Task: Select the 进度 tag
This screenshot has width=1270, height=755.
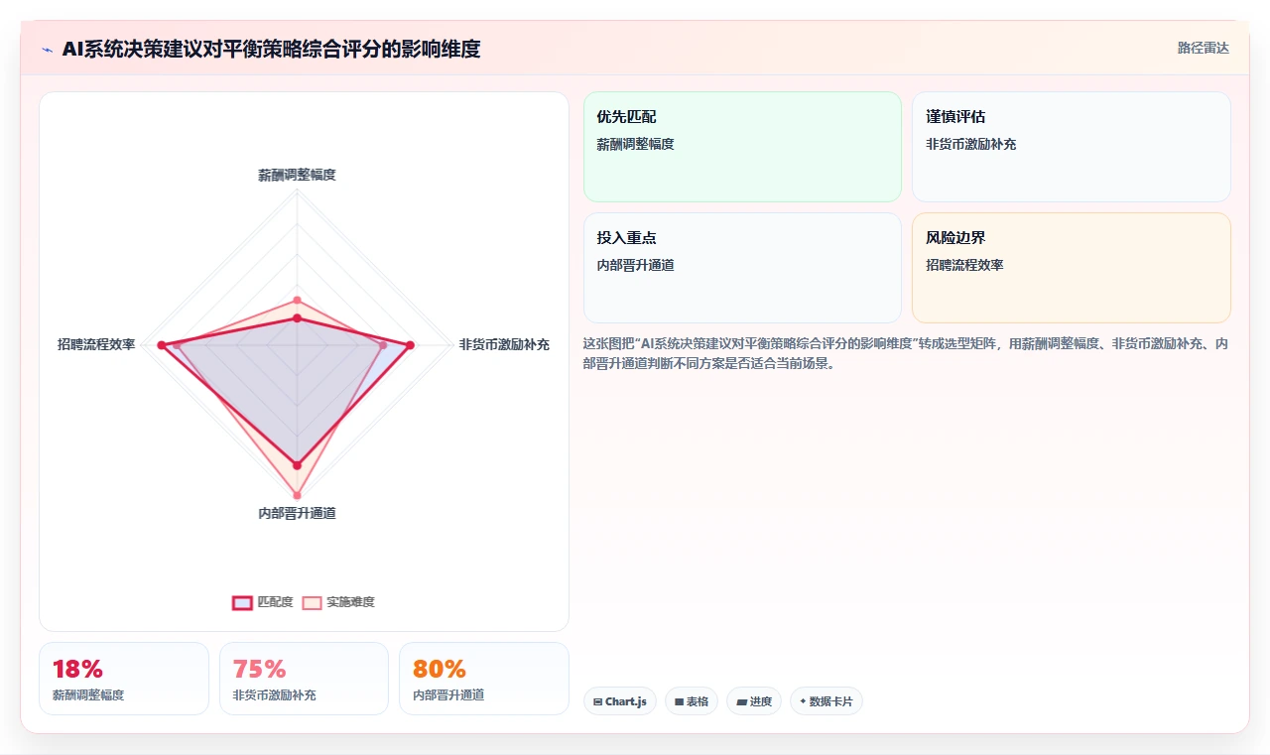Action: (754, 701)
